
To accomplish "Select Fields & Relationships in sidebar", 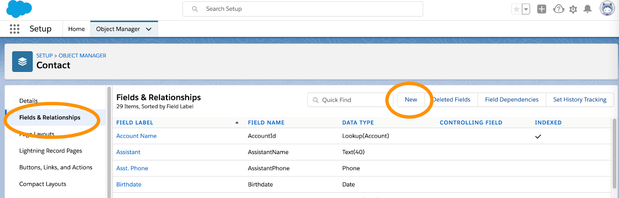I will (50, 118).
